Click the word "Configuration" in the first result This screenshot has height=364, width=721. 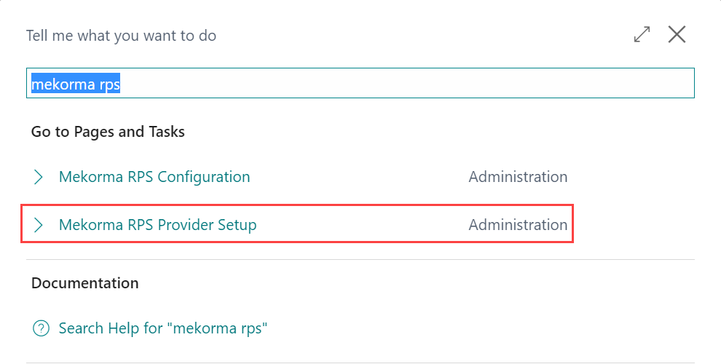[x=204, y=177]
